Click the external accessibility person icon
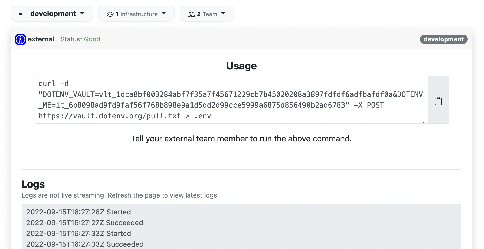The height and width of the screenshot is (249, 484). 21,39
